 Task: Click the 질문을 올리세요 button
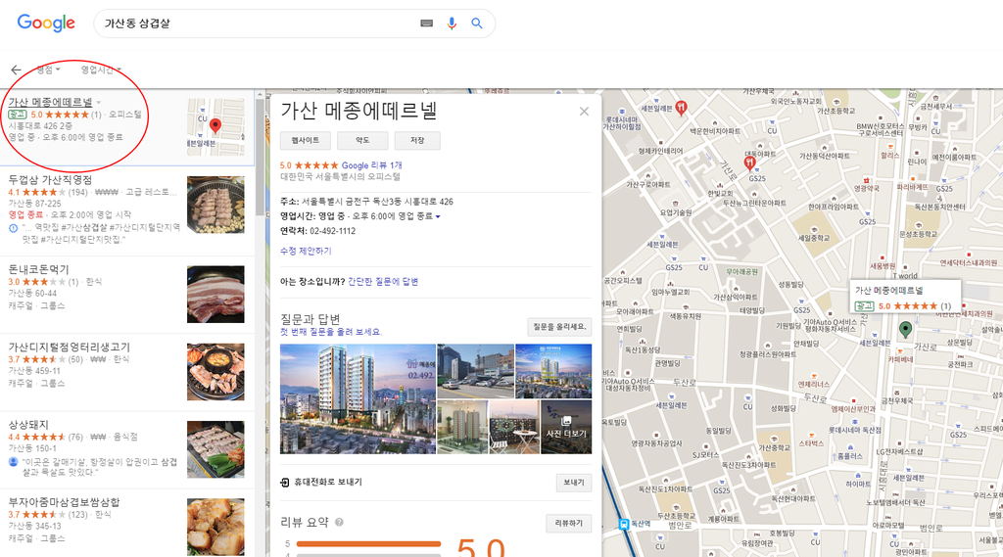(559, 327)
